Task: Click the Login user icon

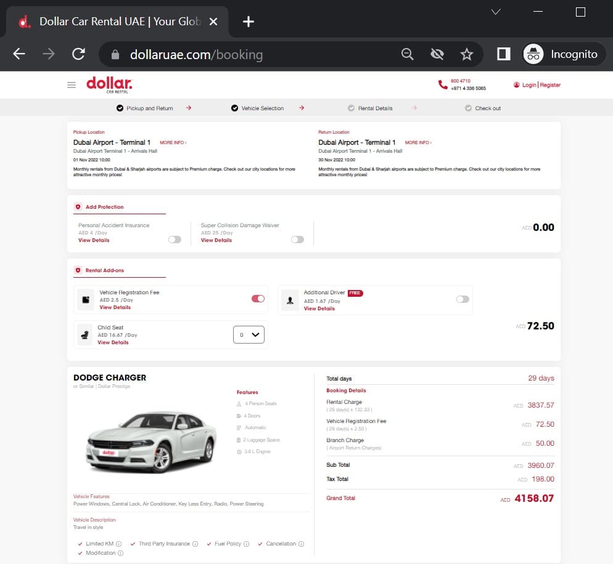Action: click(x=516, y=85)
